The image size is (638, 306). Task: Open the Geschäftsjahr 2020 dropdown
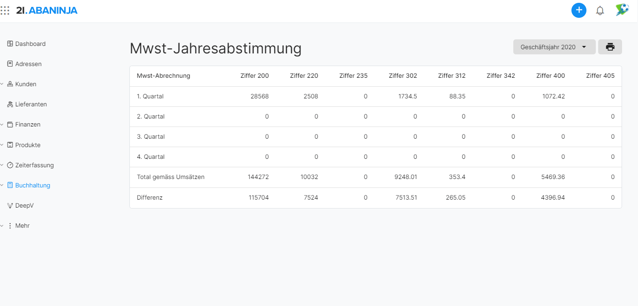(x=554, y=47)
